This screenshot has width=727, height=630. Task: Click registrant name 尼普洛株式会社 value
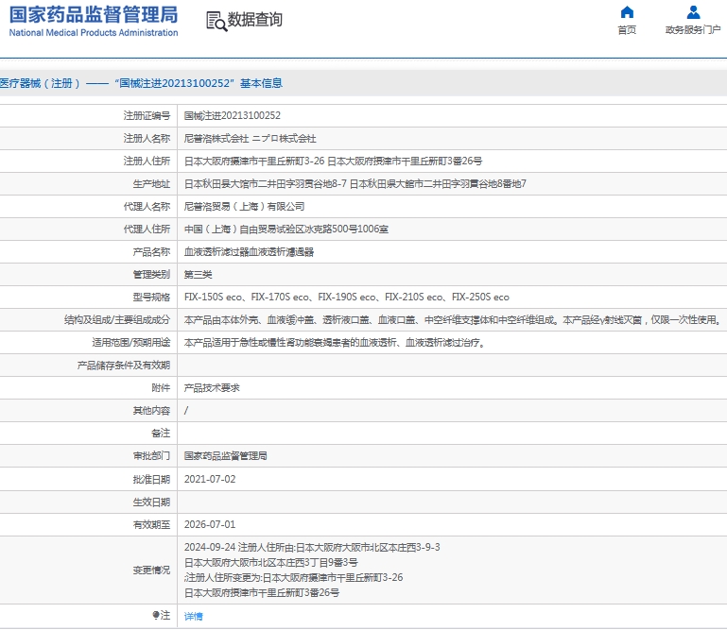pos(250,139)
